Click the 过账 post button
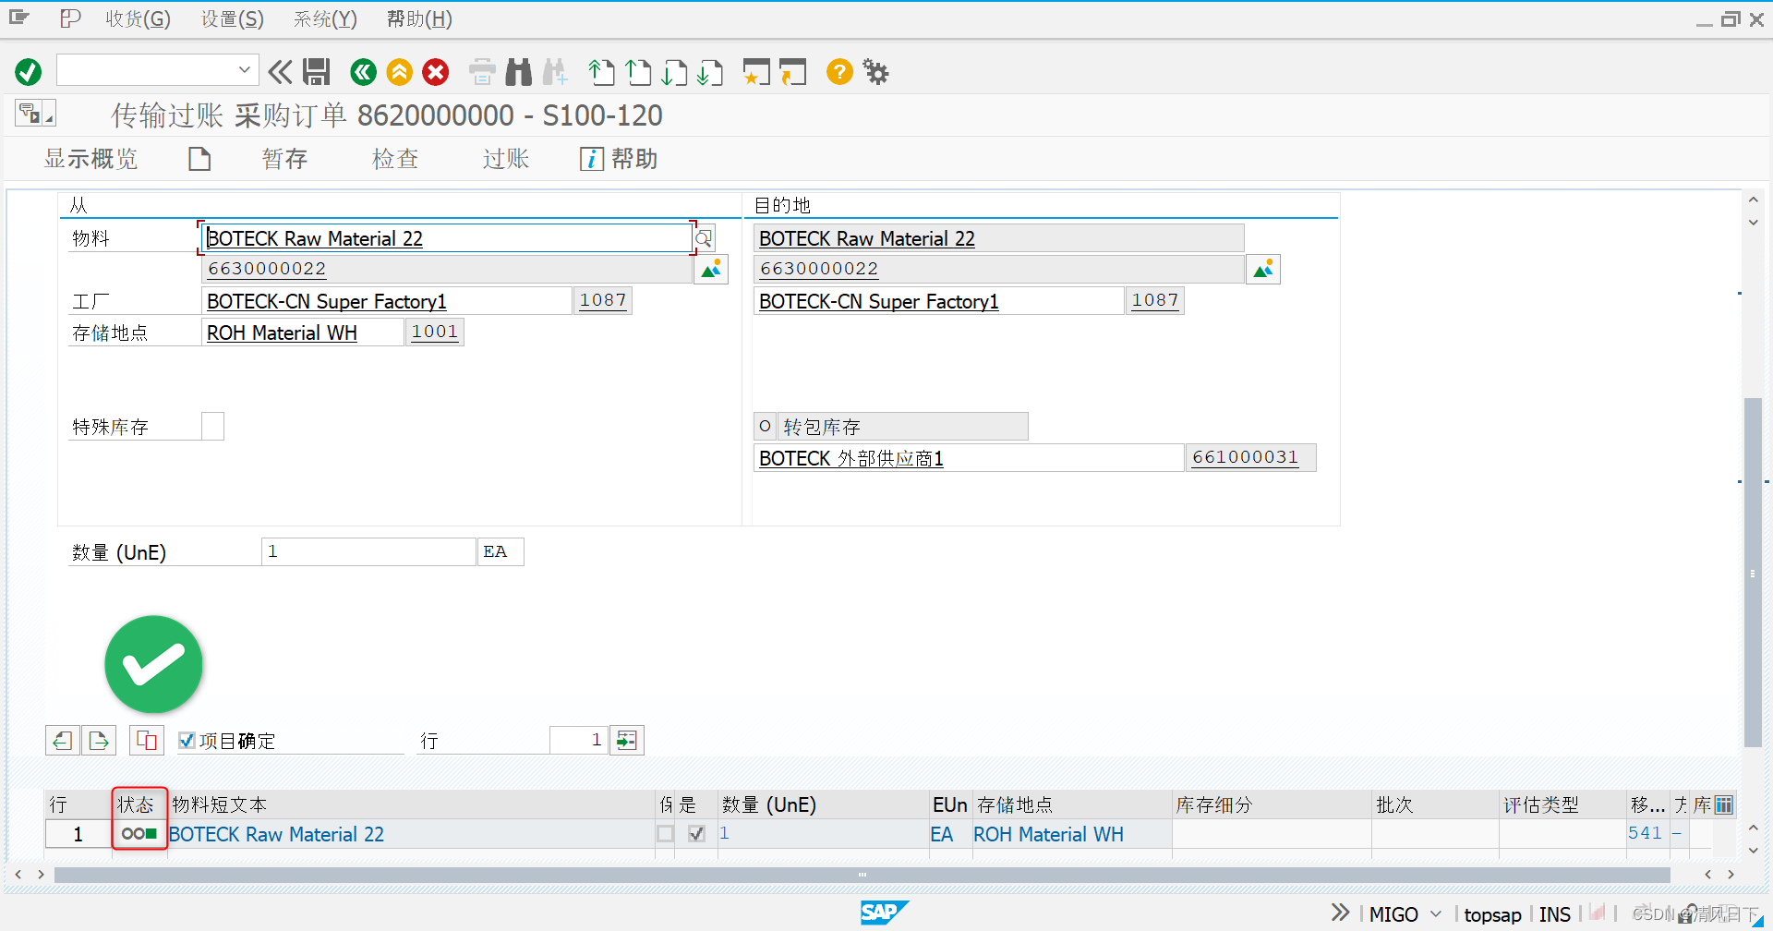The width and height of the screenshot is (1773, 931). pyautogui.click(x=505, y=159)
